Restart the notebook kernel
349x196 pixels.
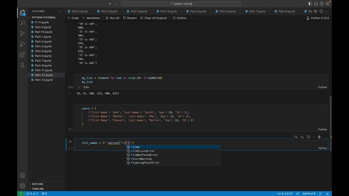point(130,18)
